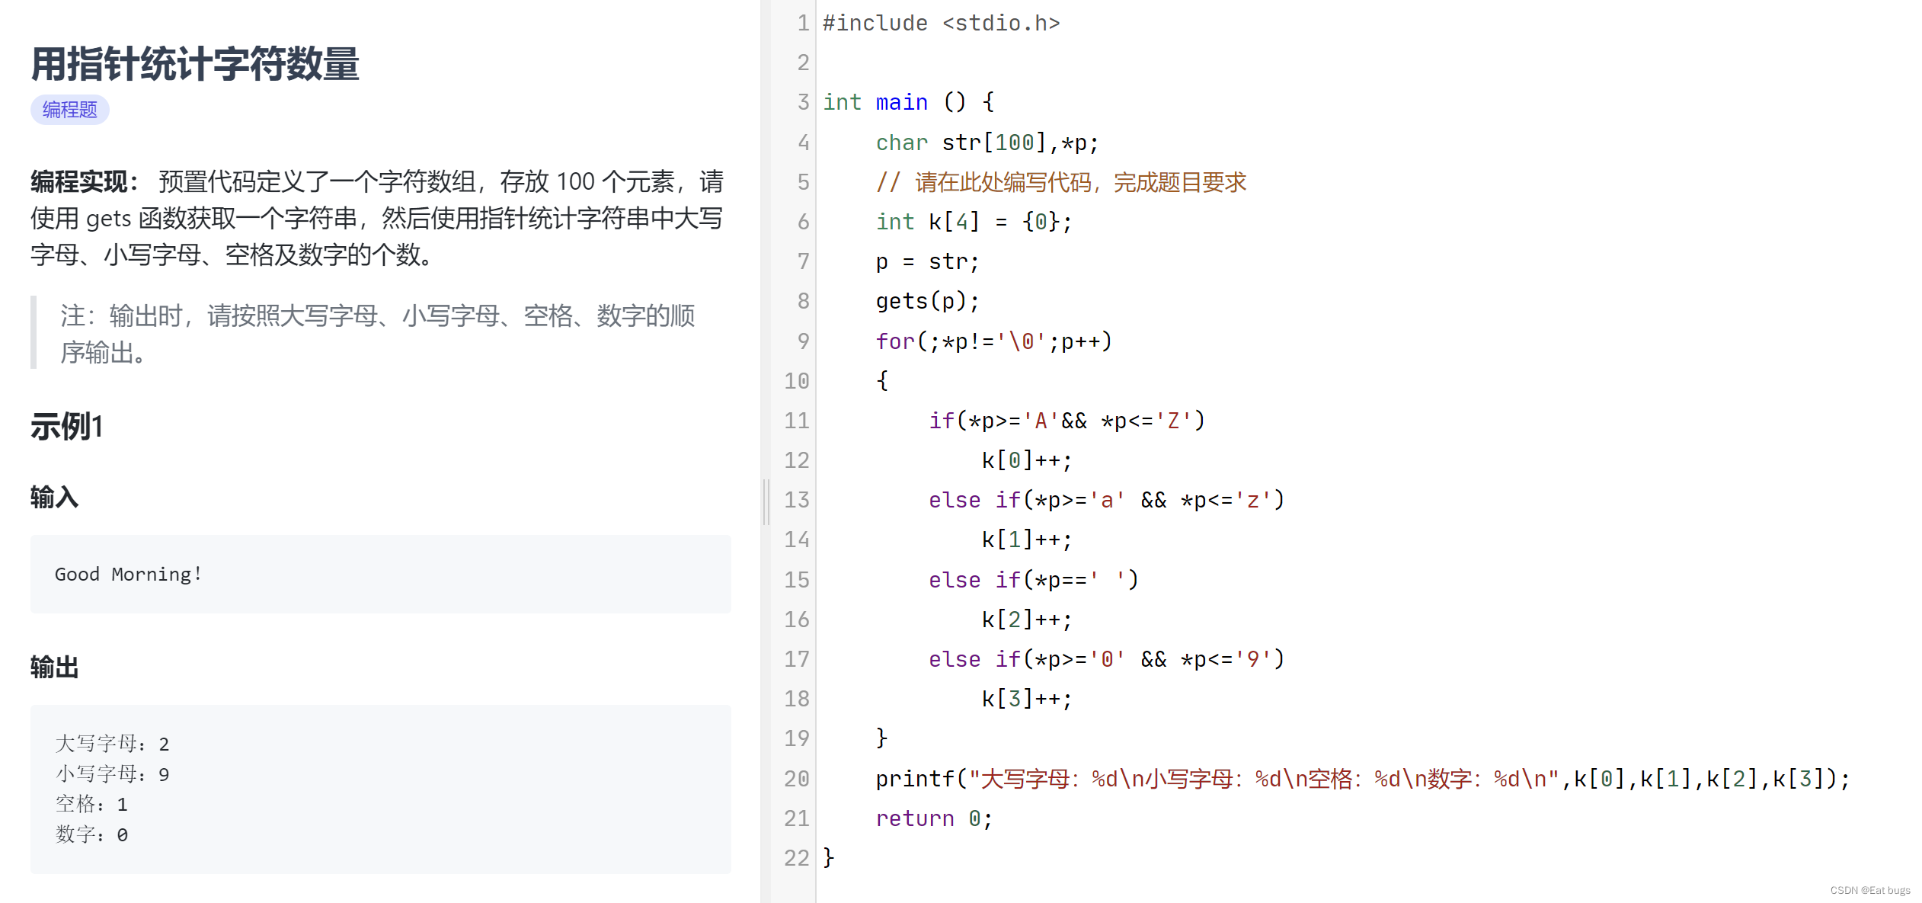Click the 编程题 category tag
This screenshot has width=1922, height=903.
coord(69,110)
